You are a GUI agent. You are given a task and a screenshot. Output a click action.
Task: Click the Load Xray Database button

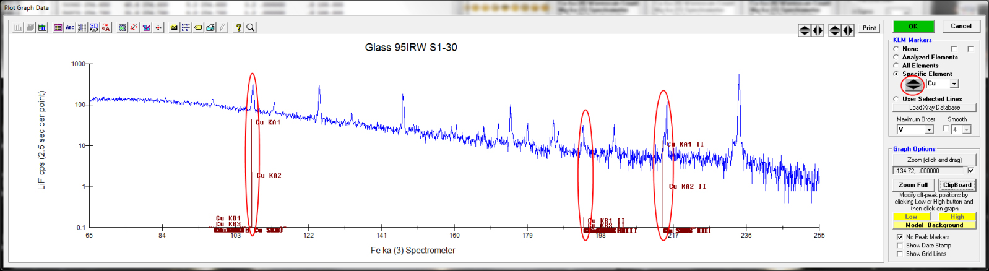pyautogui.click(x=934, y=108)
